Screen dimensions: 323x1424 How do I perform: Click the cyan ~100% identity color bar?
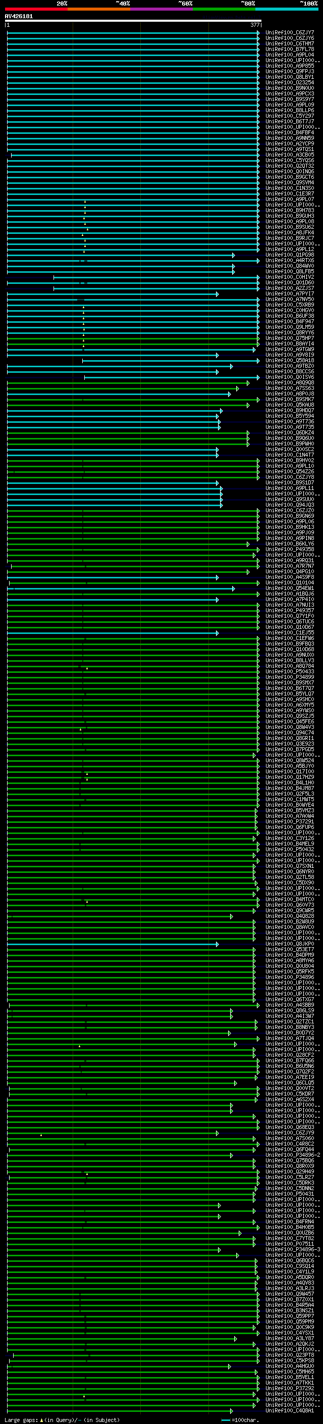coord(287,9)
